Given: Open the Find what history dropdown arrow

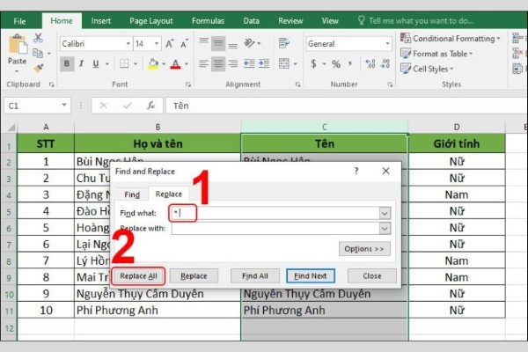Looking at the screenshot, I should [385, 213].
